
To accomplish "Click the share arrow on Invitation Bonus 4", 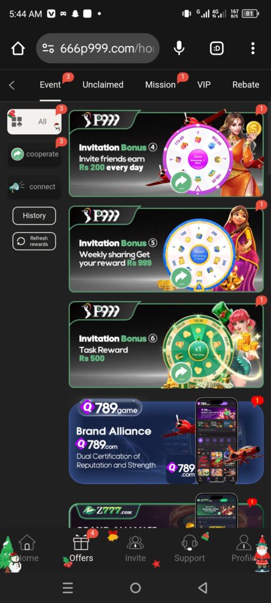I will coord(182,183).
